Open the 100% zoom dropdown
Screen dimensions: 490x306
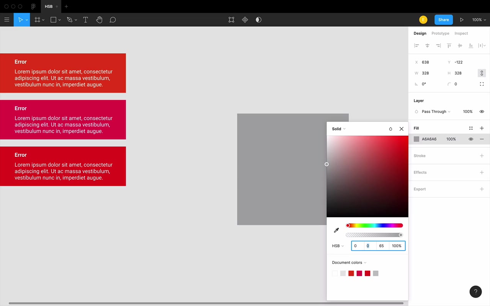pos(479,20)
